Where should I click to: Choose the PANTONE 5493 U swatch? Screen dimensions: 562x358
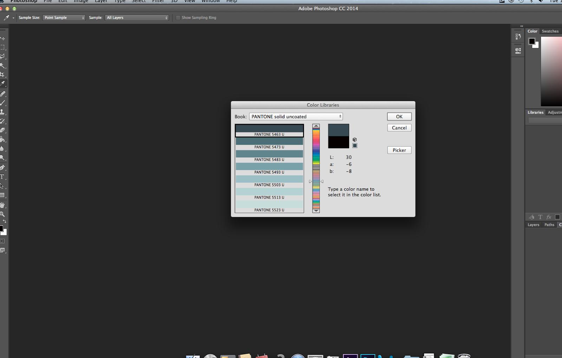tap(269, 169)
